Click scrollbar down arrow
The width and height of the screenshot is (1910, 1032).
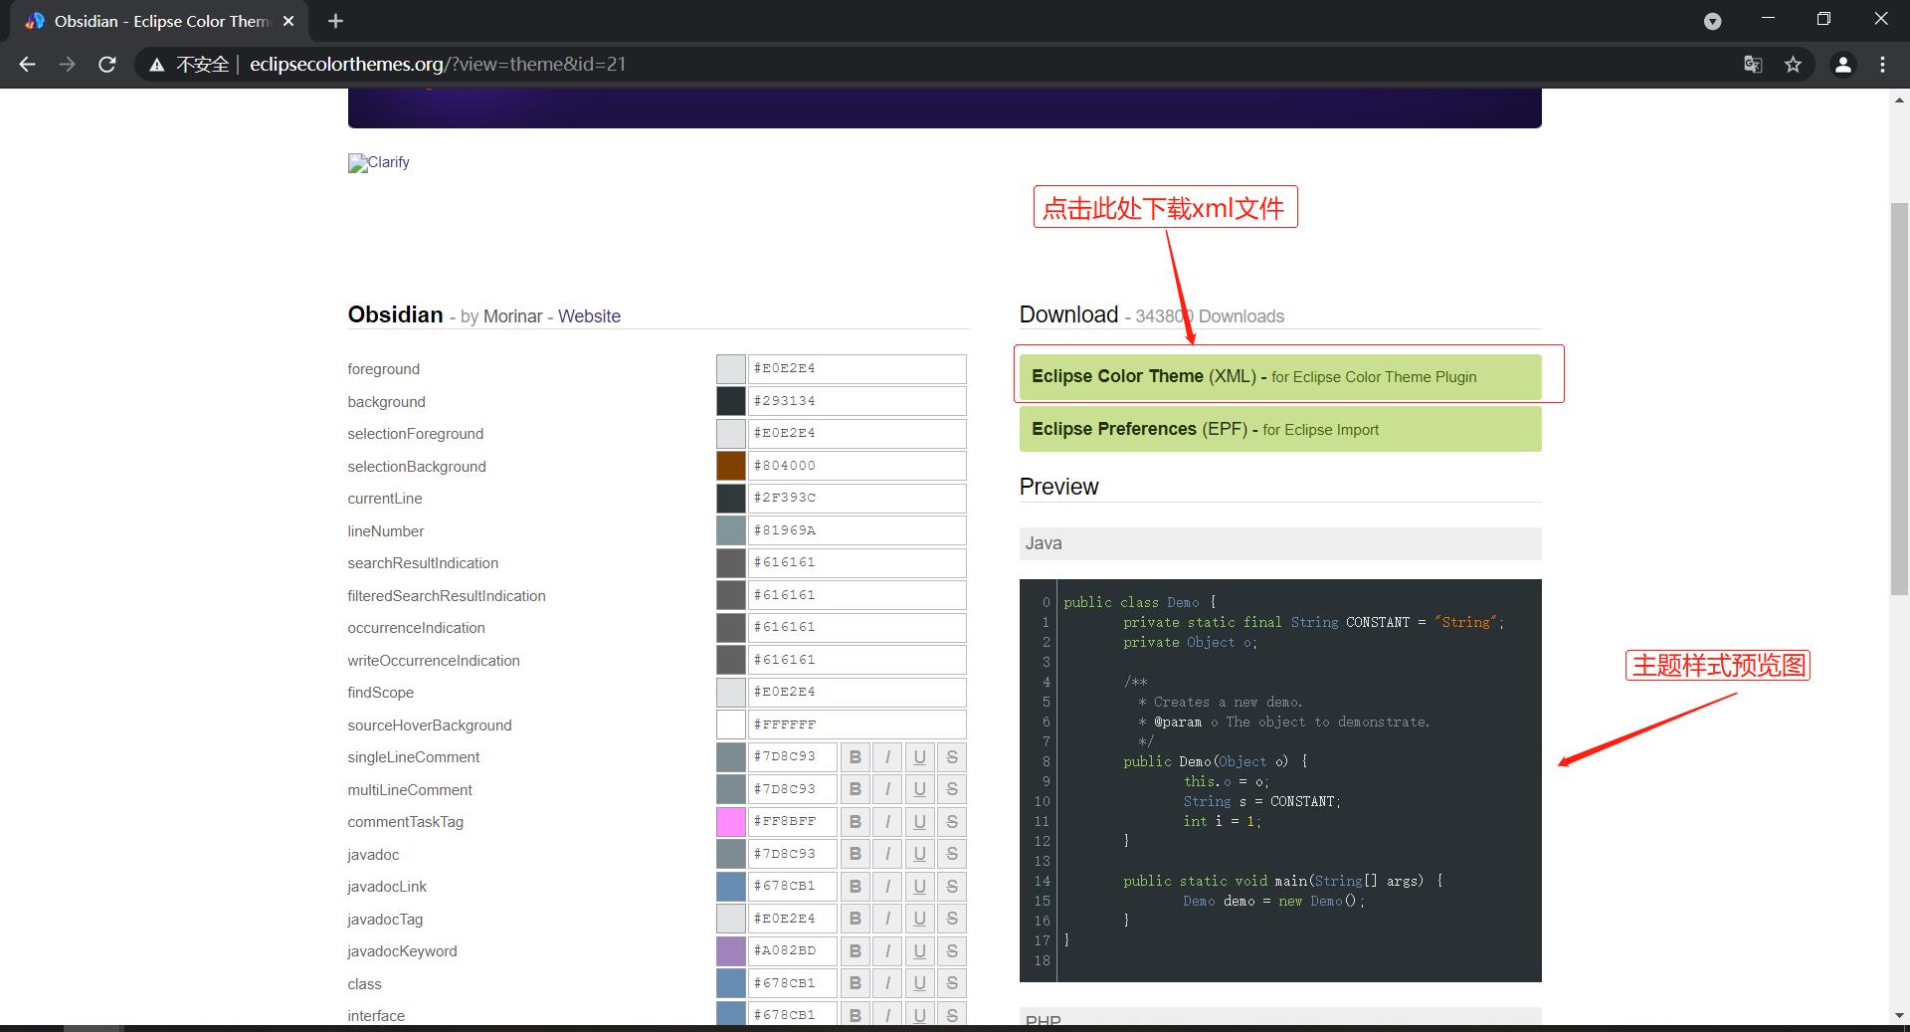click(x=1899, y=1016)
